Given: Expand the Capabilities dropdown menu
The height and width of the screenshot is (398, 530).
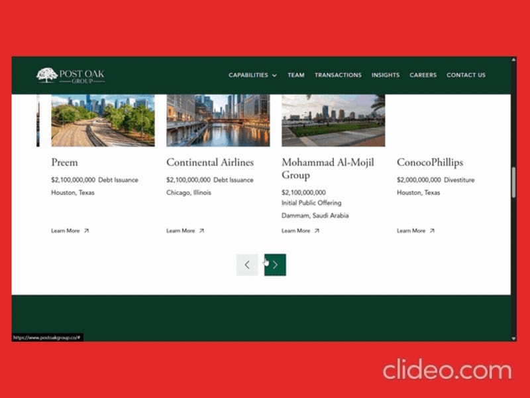Looking at the screenshot, I should coord(252,75).
